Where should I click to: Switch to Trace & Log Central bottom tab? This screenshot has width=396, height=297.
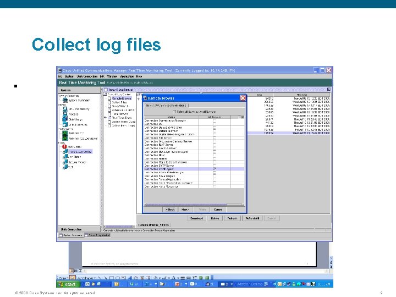click(97, 235)
